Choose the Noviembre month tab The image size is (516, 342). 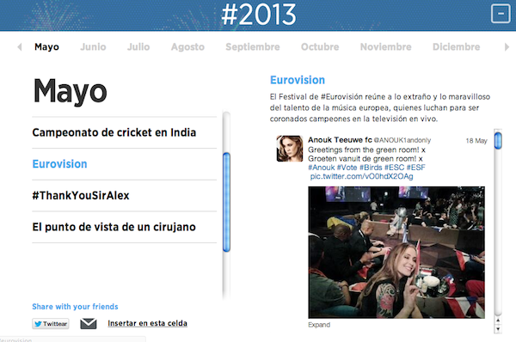tap(385, 47)
